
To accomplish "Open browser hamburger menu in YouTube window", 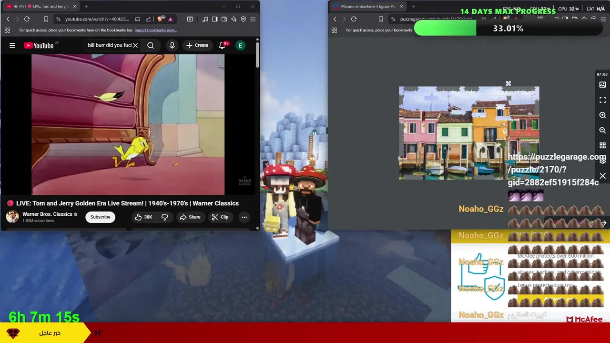I will click(x=253, y=19).
